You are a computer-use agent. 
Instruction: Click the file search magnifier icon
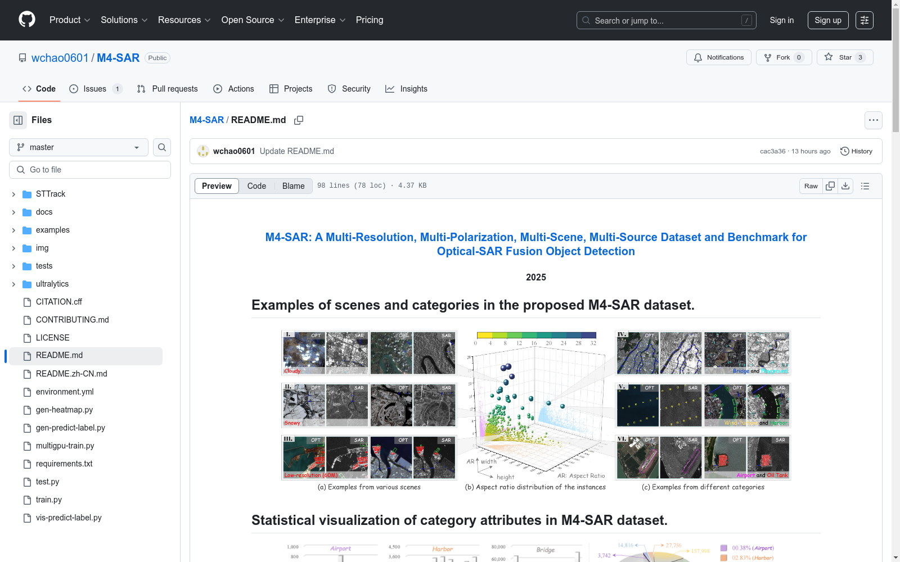tap(162, 147)
